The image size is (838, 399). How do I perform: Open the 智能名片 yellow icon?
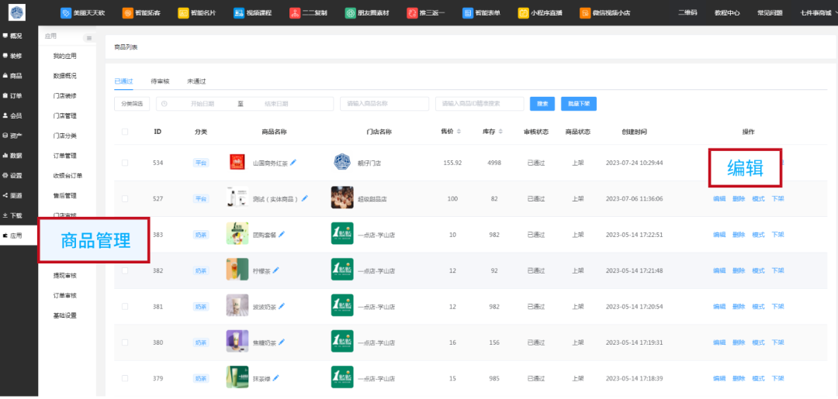click(x=183, y=13)
